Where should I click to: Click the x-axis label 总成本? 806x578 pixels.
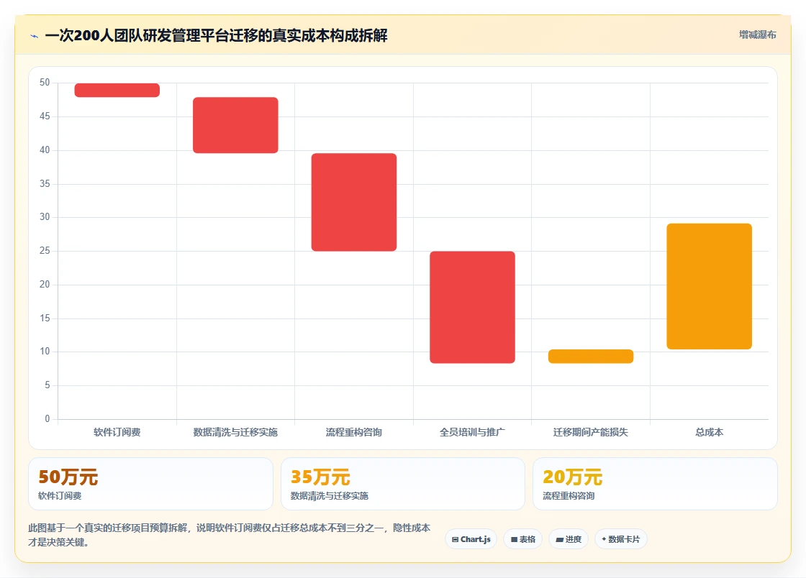coord(710,432)
